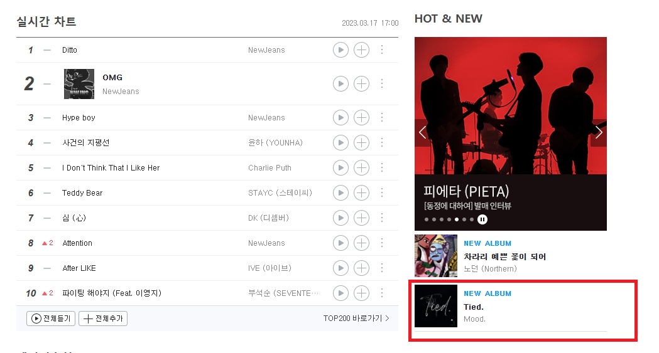Viewport: 659px width, 353px height.
Task: Add 사건의 지평선 to playlist
Action: pyautogui.click(x=361, y=142)
